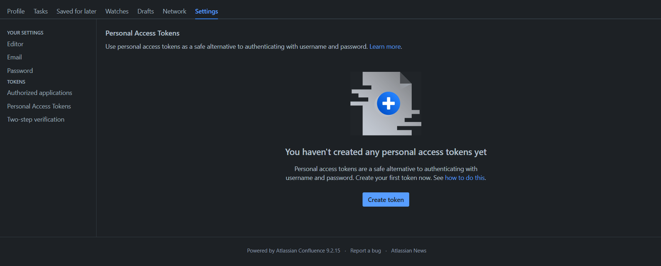661x266 pixels.
Task: Open Two-step verification settings
Action: (36, 119)
